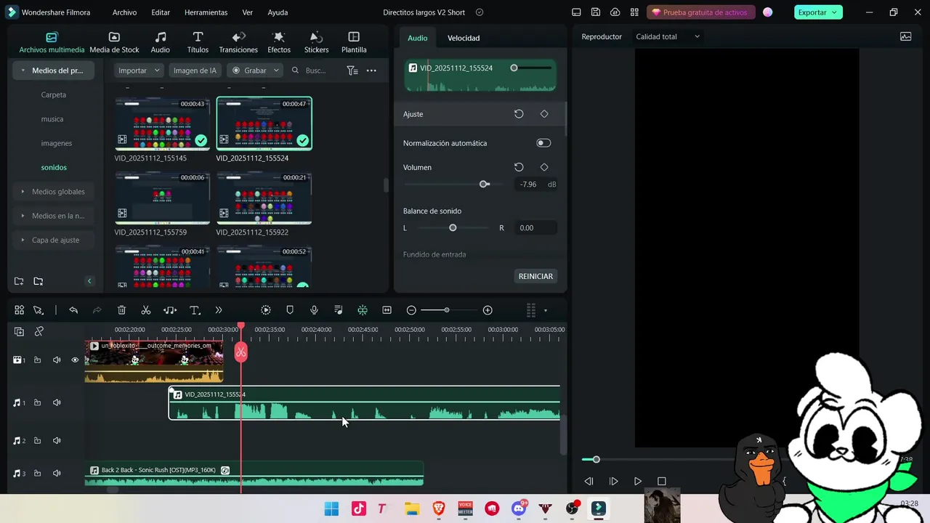Click the media search field Busc...
The width and height of the screenshot is (930, 523).
pos(316,70)
